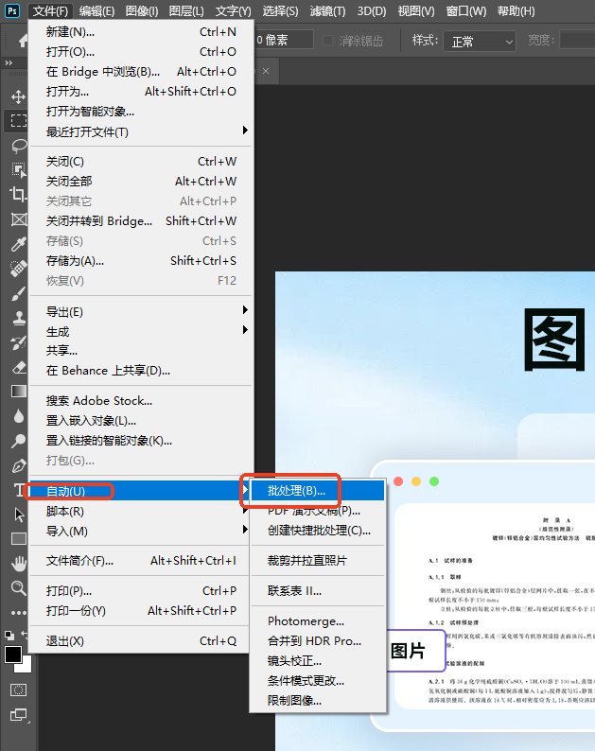The height and width of the screenshot is (751, 595).
Task: Choose 裁剪并拉直照片
Action: click(x=318, y=560)
